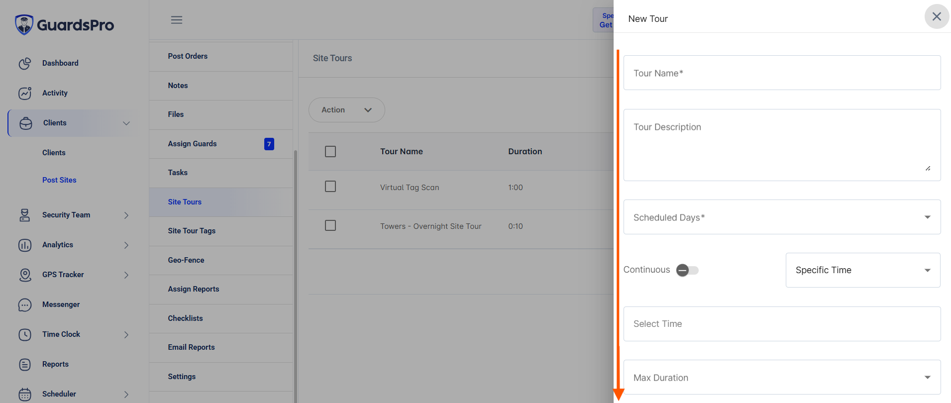Screen dimensions: 951x403
Task: Close the New Tour panel
Action: 937,16
